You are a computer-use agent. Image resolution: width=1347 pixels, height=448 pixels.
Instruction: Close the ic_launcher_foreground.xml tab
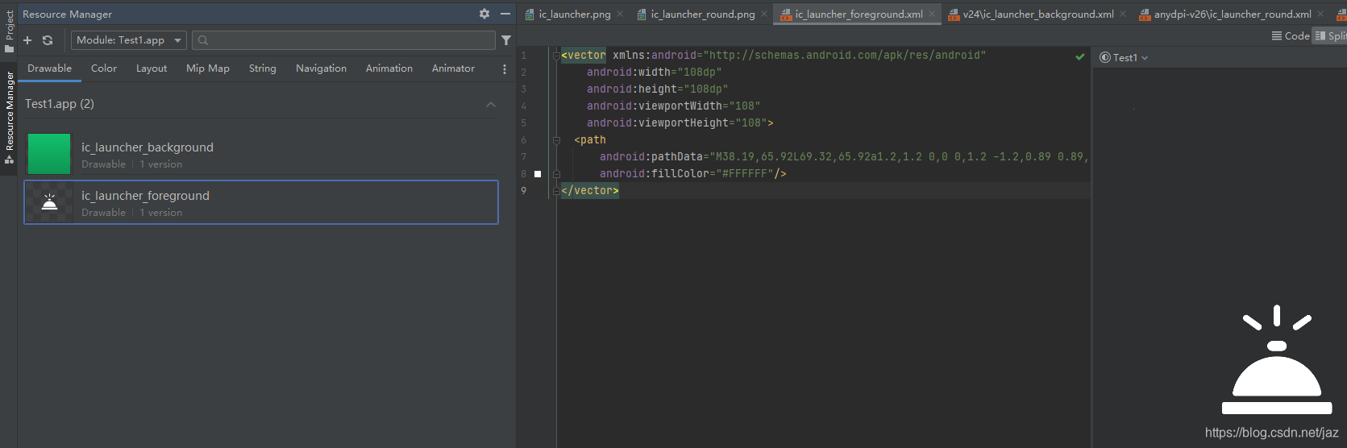(x=932, y=14)
